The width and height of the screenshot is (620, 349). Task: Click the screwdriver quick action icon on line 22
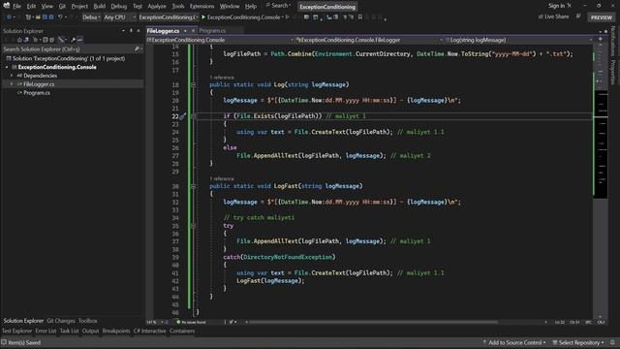coord(182,116)
